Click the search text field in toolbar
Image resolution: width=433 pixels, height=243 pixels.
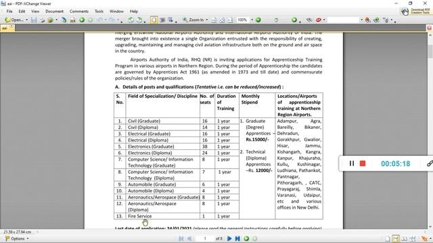pyautogui.click(x=343, y=20)
